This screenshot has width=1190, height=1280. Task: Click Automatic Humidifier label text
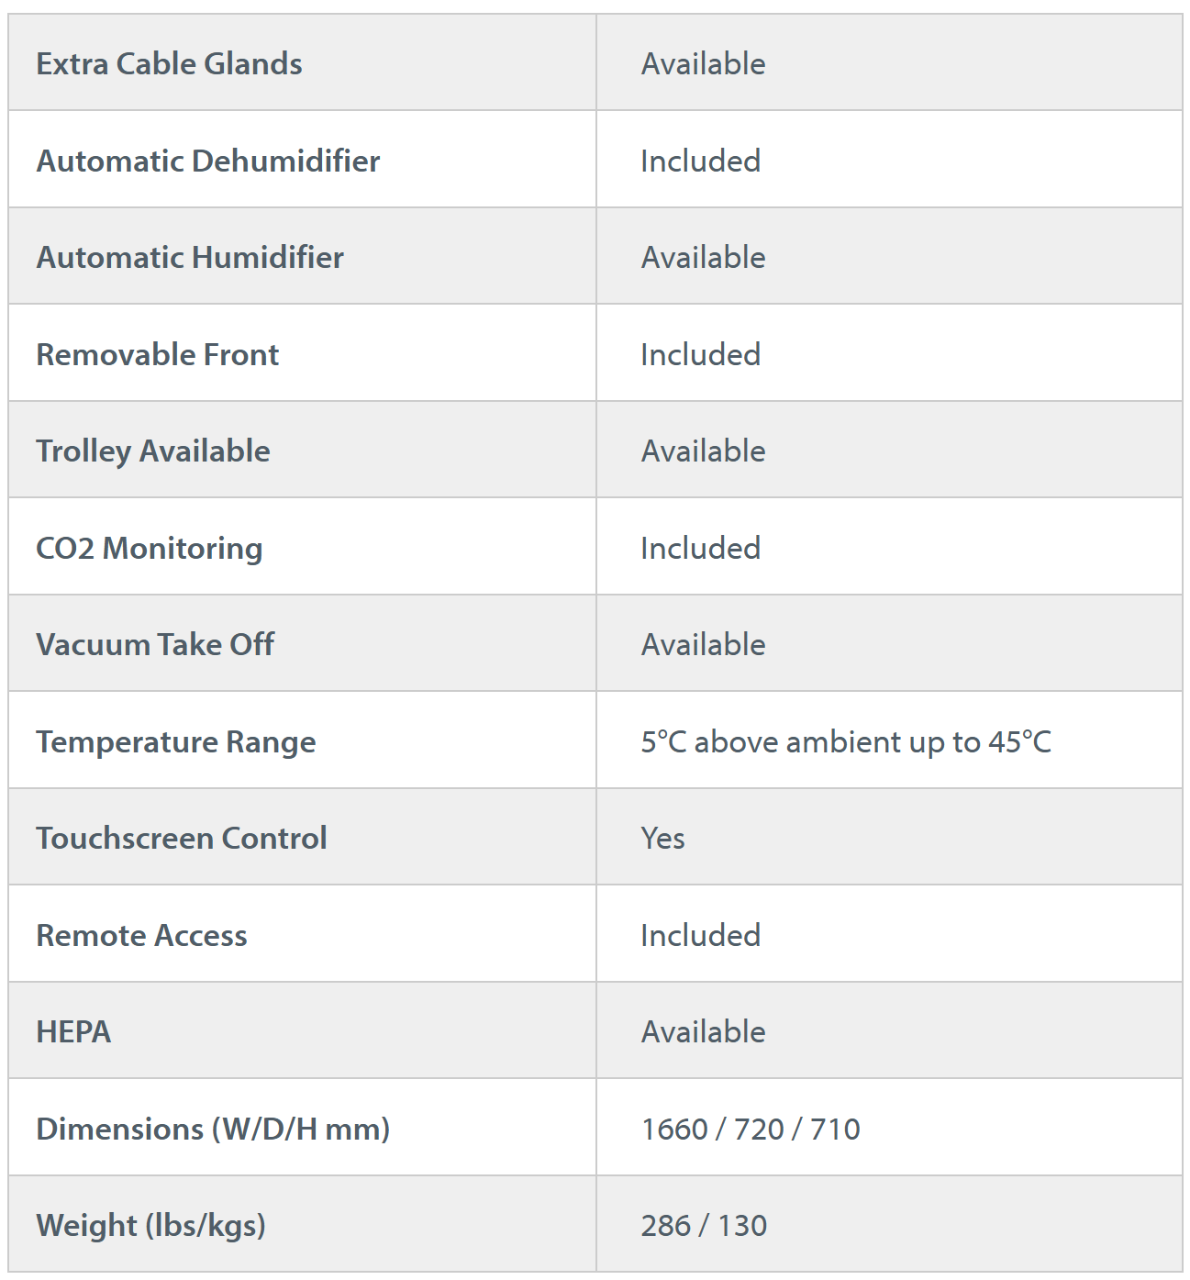[190, 257]
